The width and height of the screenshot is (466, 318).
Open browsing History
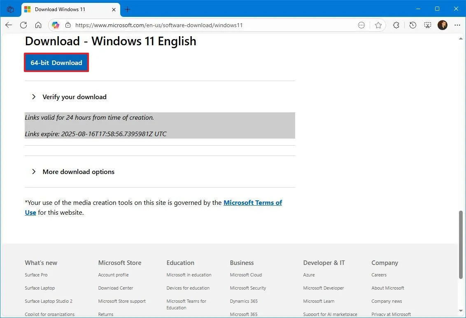[413, 25]
